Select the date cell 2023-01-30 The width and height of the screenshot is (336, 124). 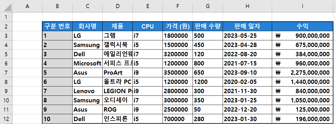(x=248, y=119)
